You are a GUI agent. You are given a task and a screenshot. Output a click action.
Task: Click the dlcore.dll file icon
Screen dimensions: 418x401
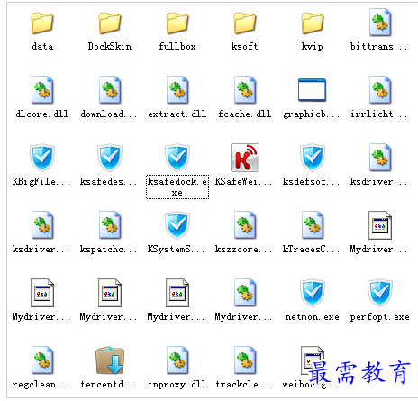pyautogui.click(x=42, y=90)
